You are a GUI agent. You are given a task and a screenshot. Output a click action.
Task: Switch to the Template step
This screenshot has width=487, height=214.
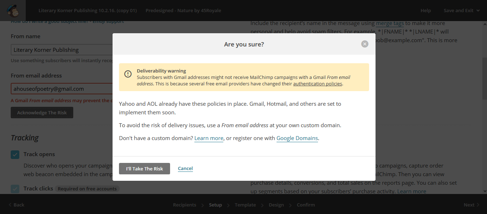pos(245,205)
